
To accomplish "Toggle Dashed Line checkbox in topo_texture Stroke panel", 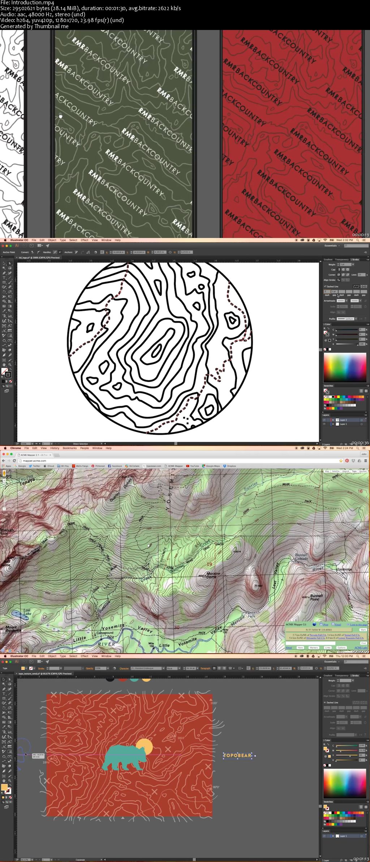I will [325, 702].
